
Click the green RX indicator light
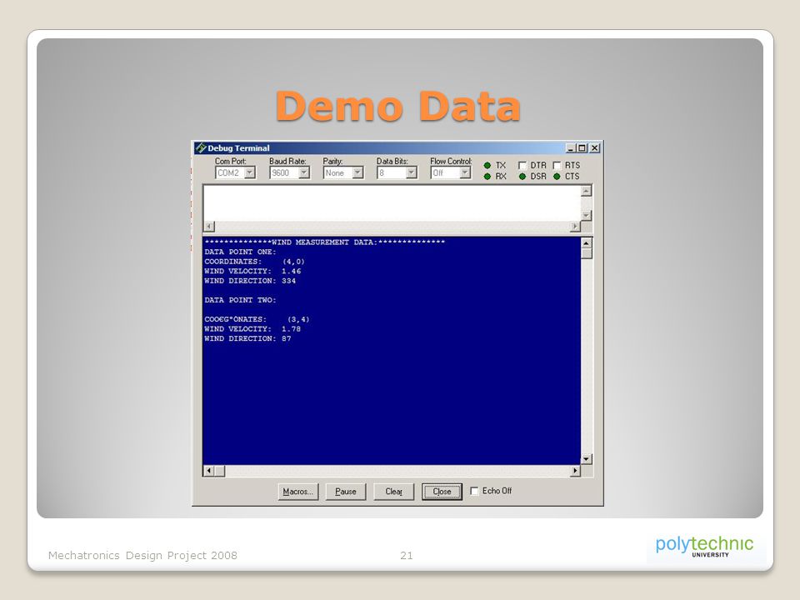coord(487,176)
